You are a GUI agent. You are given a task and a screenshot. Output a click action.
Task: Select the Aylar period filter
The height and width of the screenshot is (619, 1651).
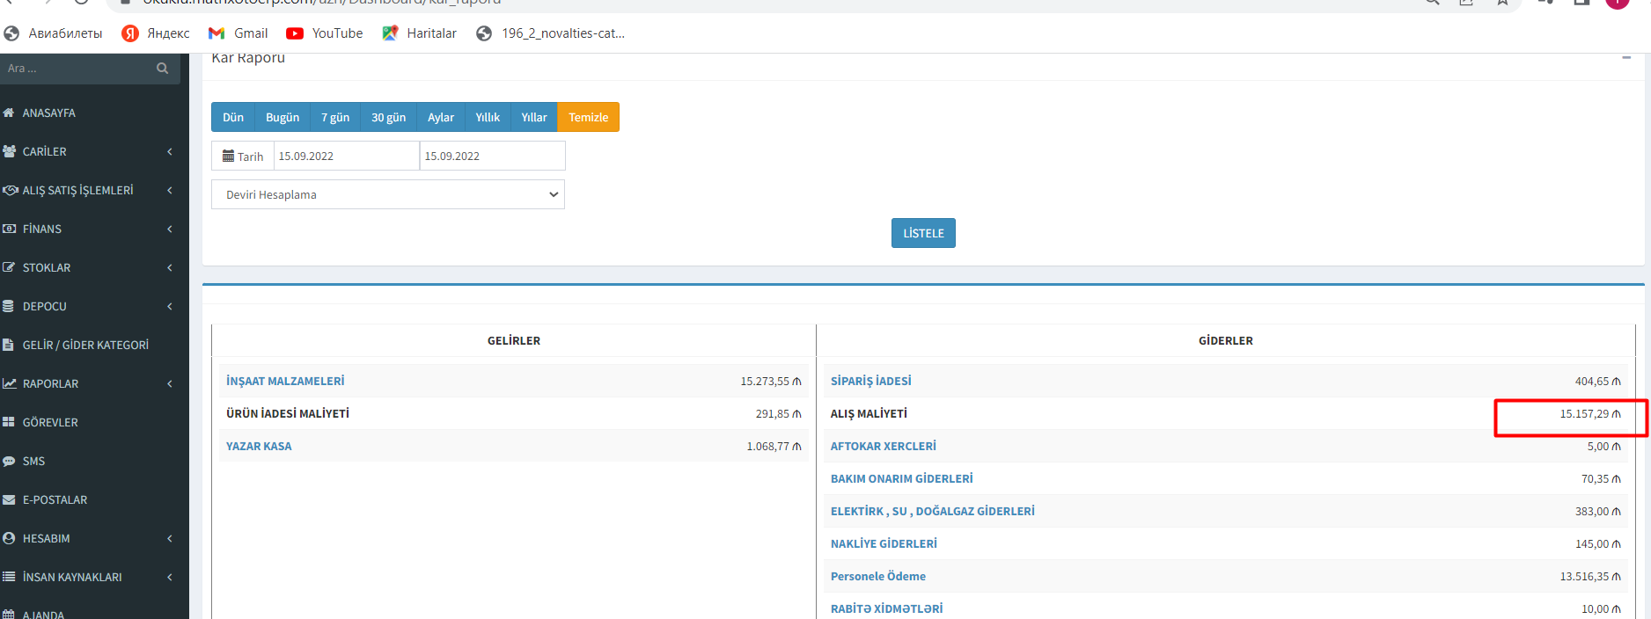[440, 118]
